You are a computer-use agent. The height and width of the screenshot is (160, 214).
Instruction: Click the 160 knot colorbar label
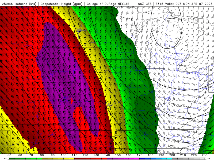point(129,155)
